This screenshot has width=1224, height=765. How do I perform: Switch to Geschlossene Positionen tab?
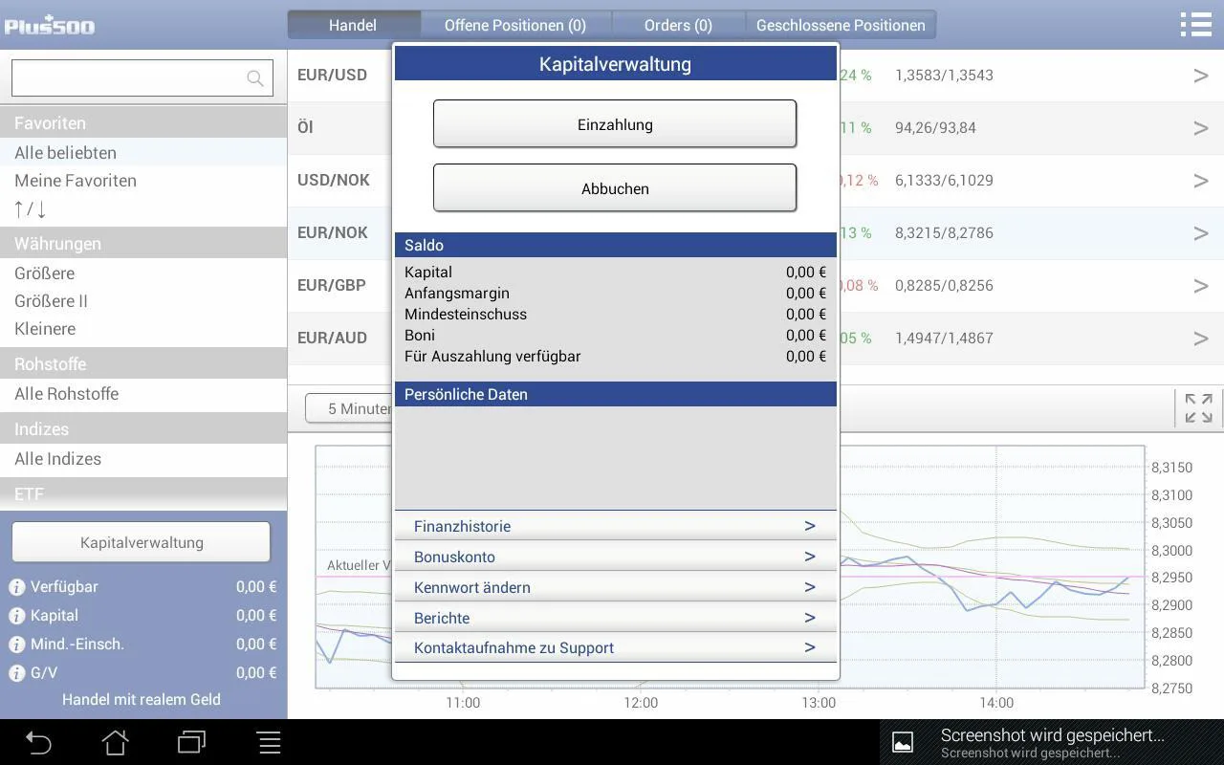click(841, 25)
